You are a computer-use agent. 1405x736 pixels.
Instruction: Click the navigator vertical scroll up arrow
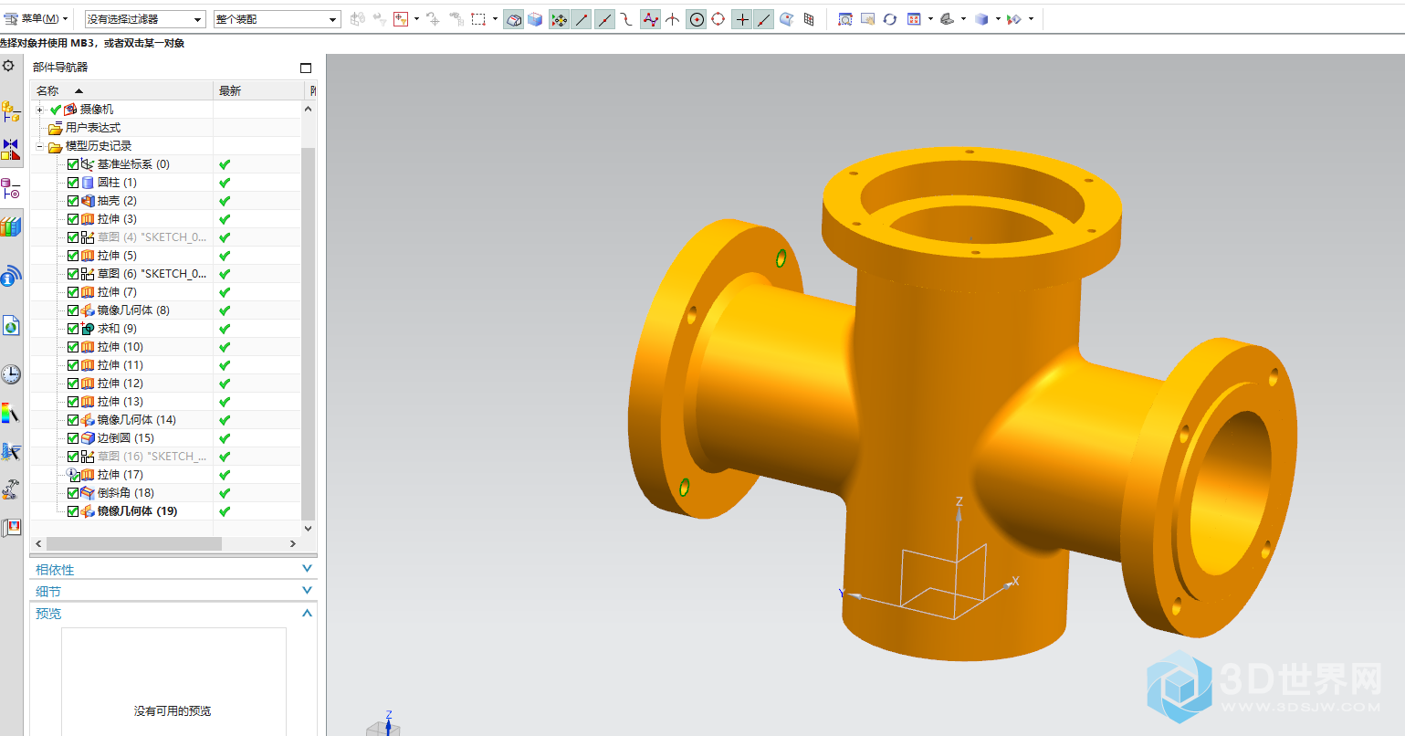coord(308,110)
